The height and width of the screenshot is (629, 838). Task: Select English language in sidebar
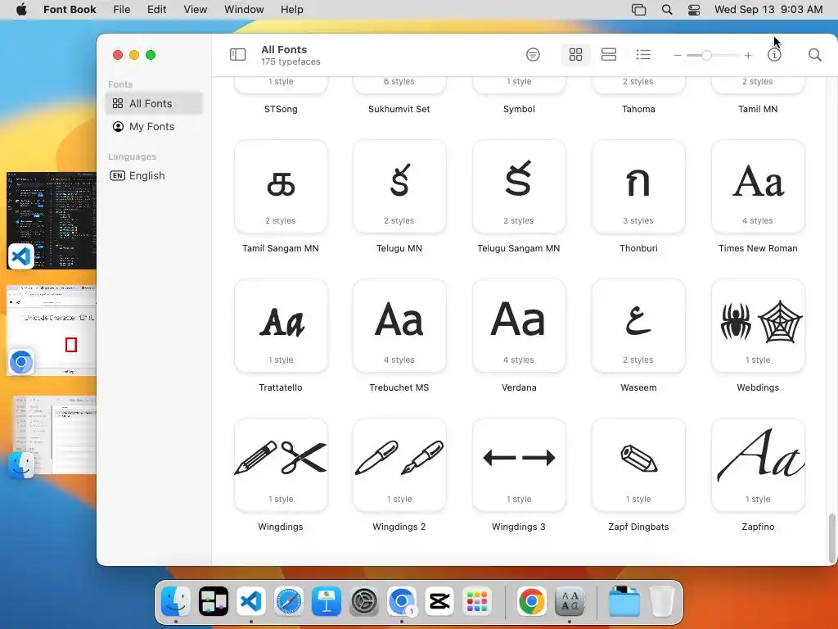point(154,175)
